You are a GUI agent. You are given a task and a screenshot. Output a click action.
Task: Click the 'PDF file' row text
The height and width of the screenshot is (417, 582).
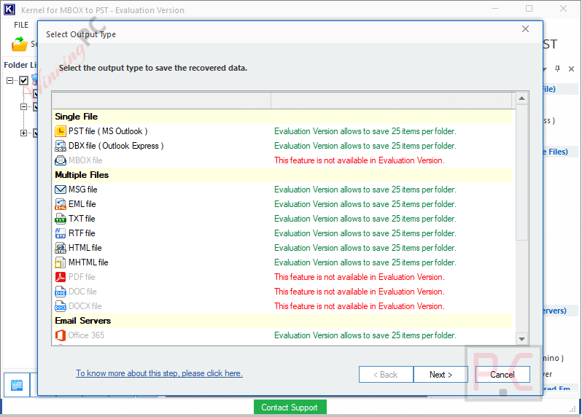(x=82, y=277)
